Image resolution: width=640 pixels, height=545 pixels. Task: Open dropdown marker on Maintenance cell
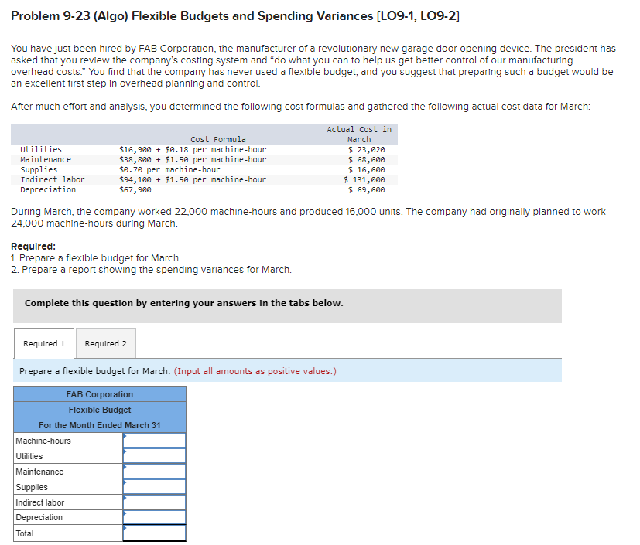point(125,467)
